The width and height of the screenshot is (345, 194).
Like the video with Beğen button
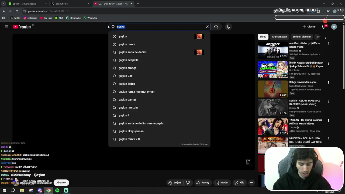tap(174, 182)
